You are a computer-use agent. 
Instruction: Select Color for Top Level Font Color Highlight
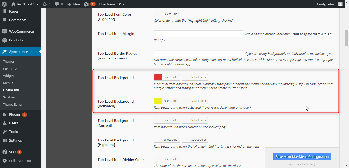coord(167,14)
